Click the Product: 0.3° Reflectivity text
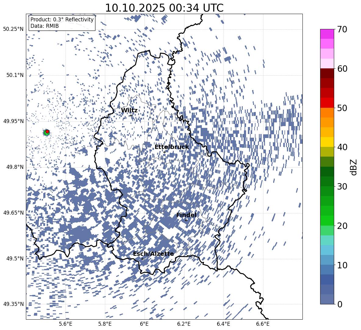 click(x=62, y=20)
